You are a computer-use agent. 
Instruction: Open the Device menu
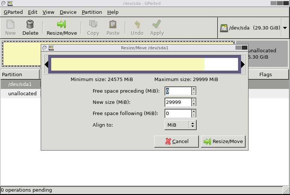(68, 12)
